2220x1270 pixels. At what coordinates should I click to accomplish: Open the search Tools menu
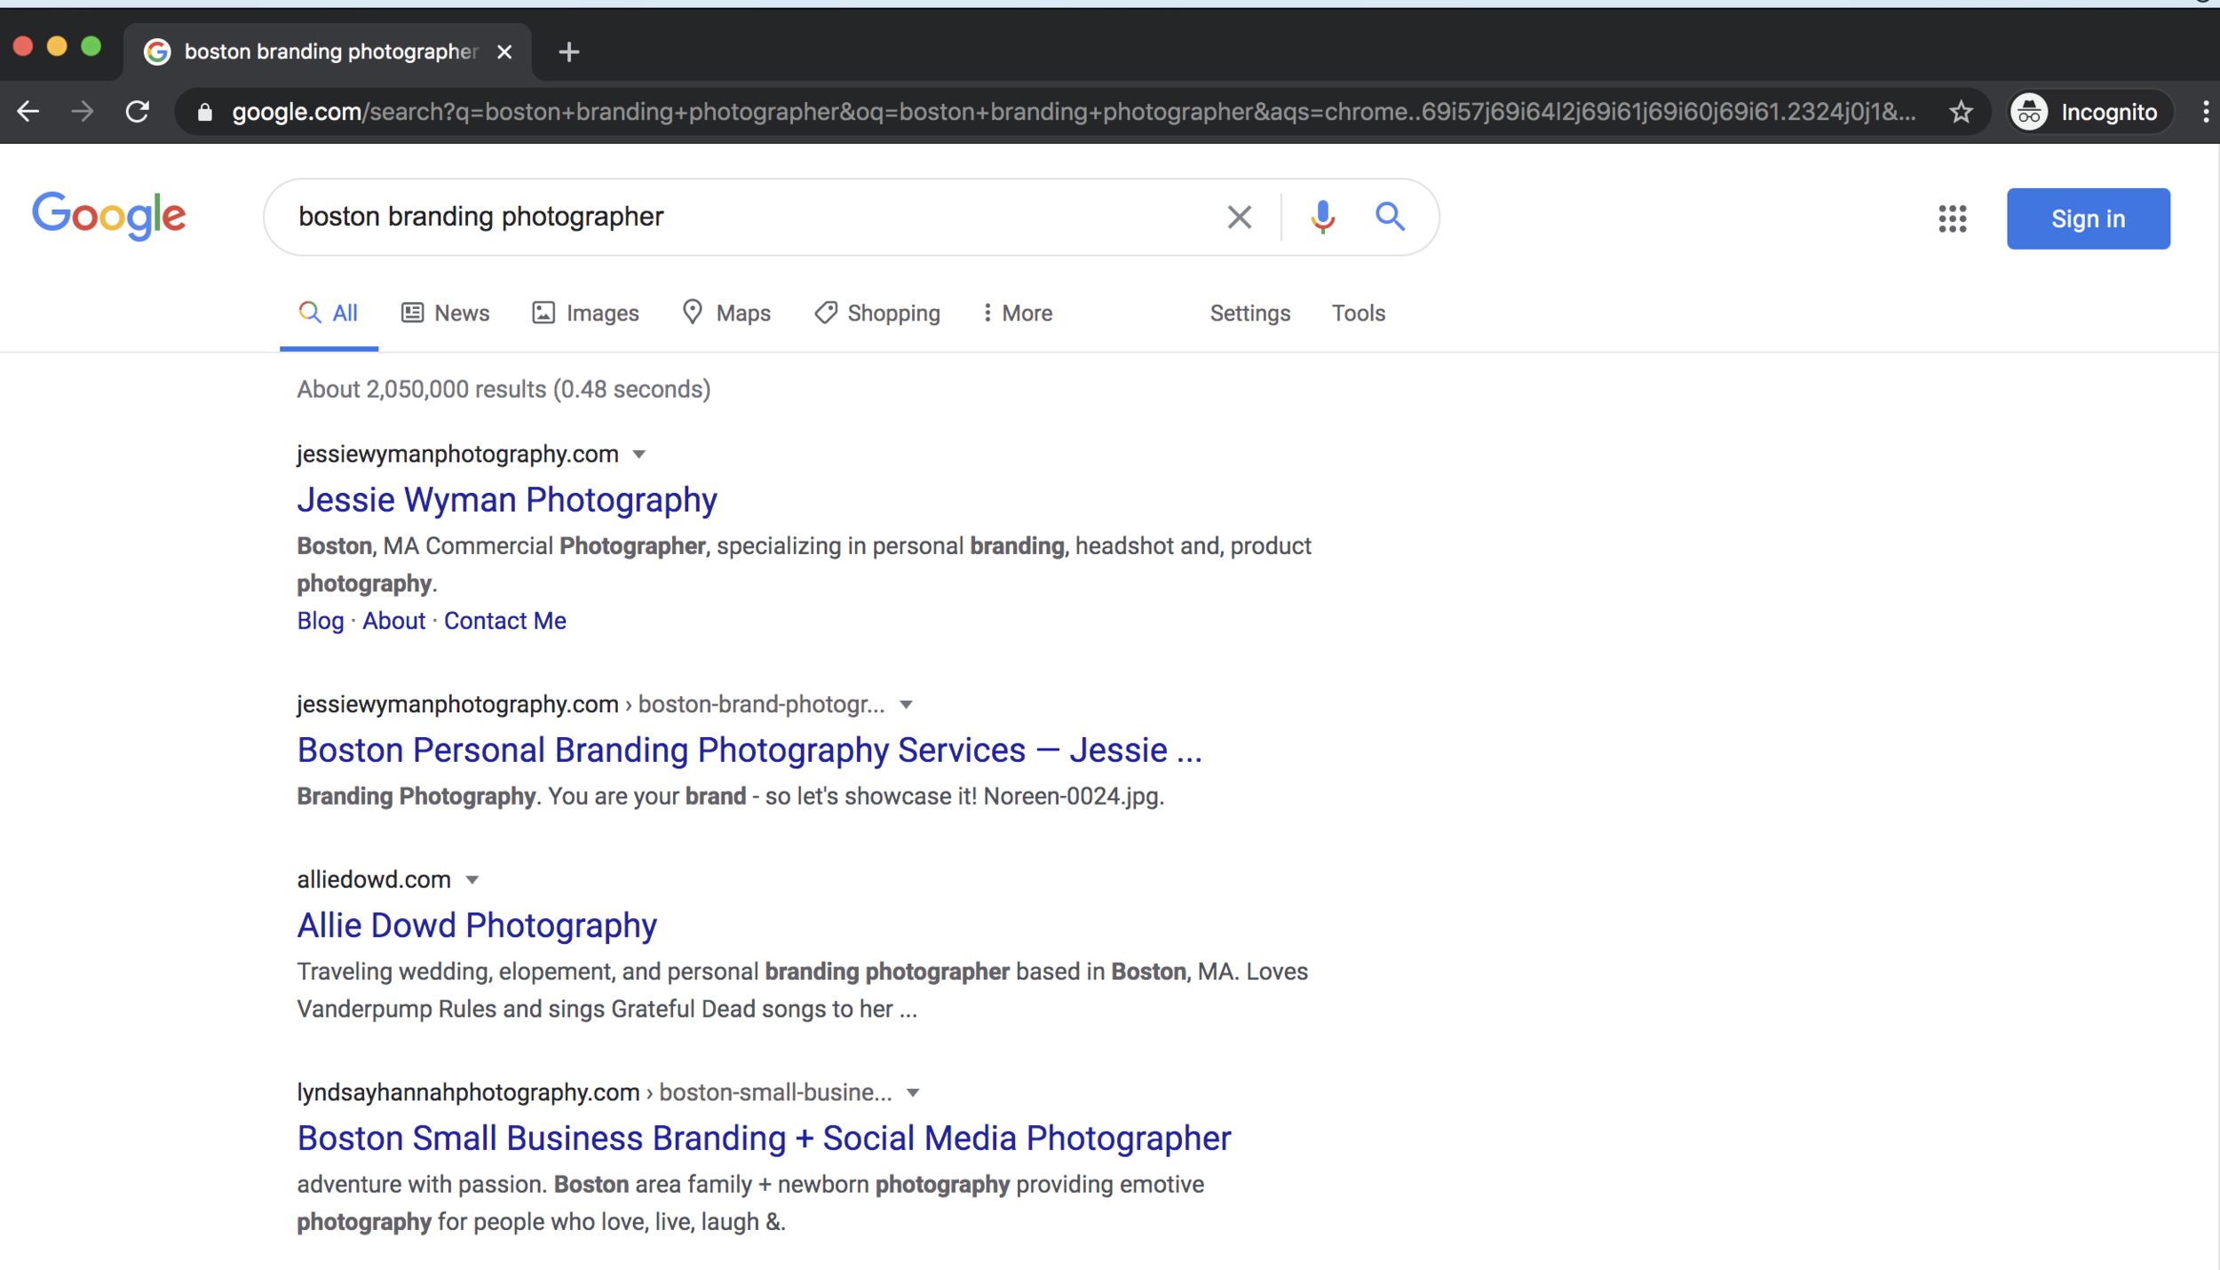coord(1358,314)
